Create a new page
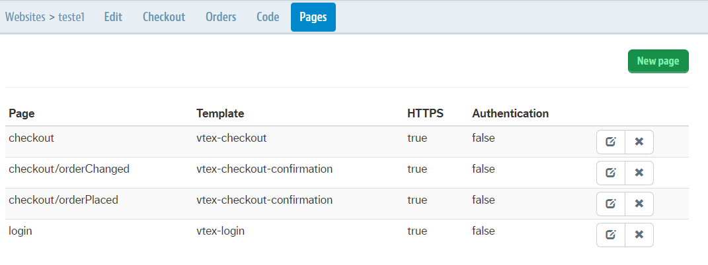The height and width of the screenshot is (265, 708). 658,61
